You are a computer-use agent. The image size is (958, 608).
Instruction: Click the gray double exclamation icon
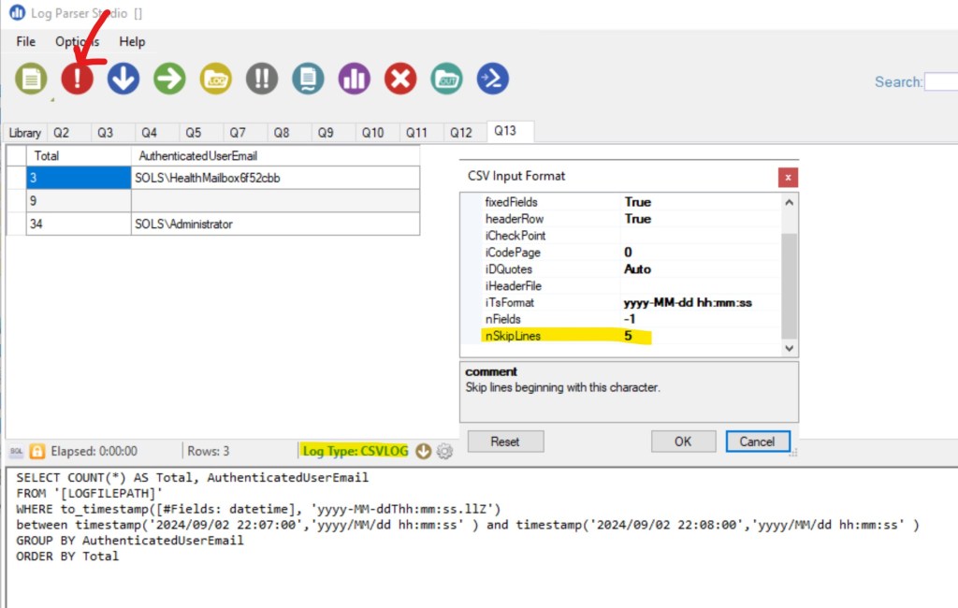tap(262, 79)
